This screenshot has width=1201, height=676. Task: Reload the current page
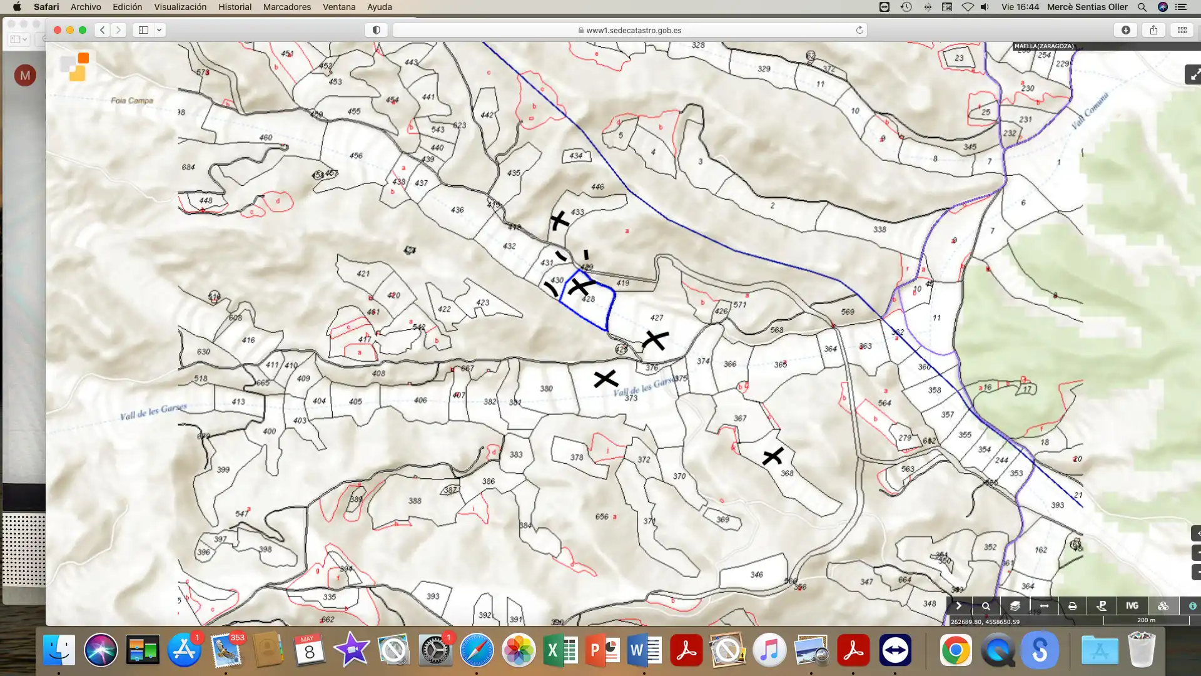[859, 30]
